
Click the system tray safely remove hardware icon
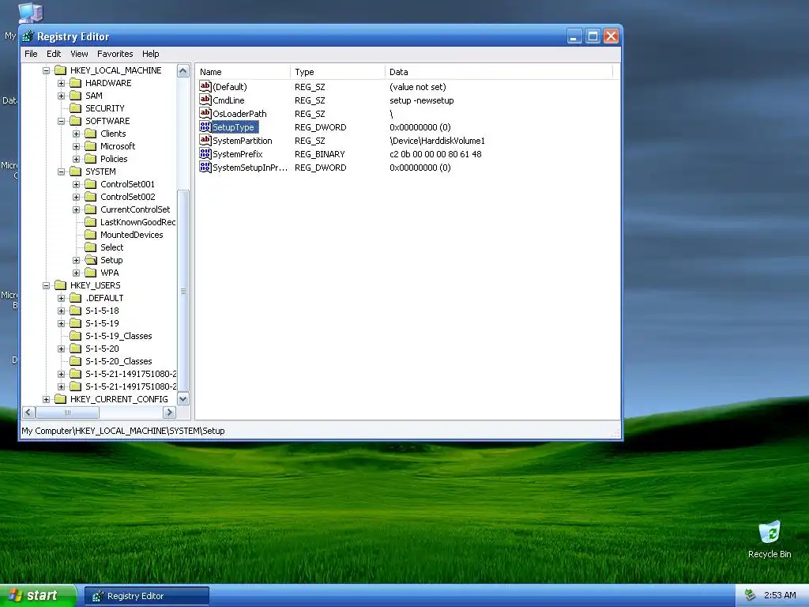click(x=751, y=596)
